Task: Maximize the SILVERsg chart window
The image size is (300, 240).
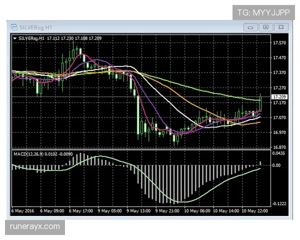Action: point(266,26)
